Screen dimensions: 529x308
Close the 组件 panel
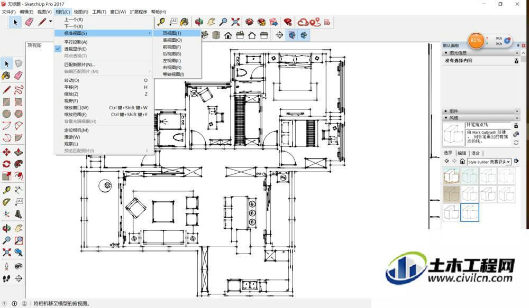tap(517, 111)
